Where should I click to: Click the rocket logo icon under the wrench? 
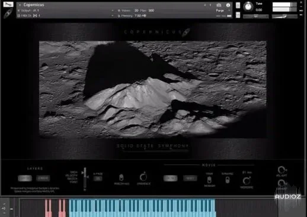[x=8, y=14]
